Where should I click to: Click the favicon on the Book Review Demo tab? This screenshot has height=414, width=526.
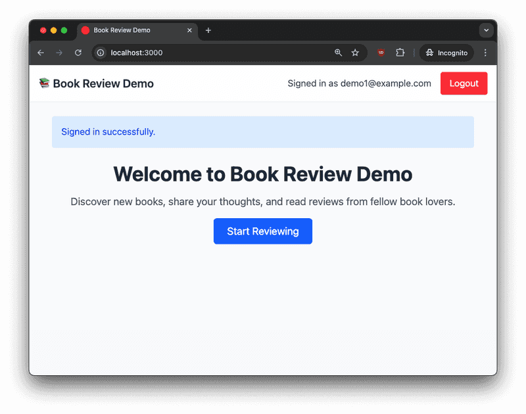pyautogui.click(x=85, y=30)
